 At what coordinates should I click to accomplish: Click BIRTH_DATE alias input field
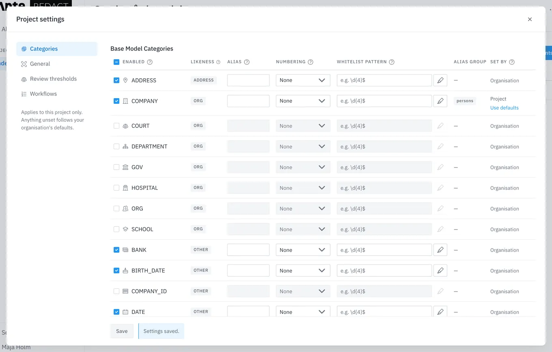click(x=248, y=270)
